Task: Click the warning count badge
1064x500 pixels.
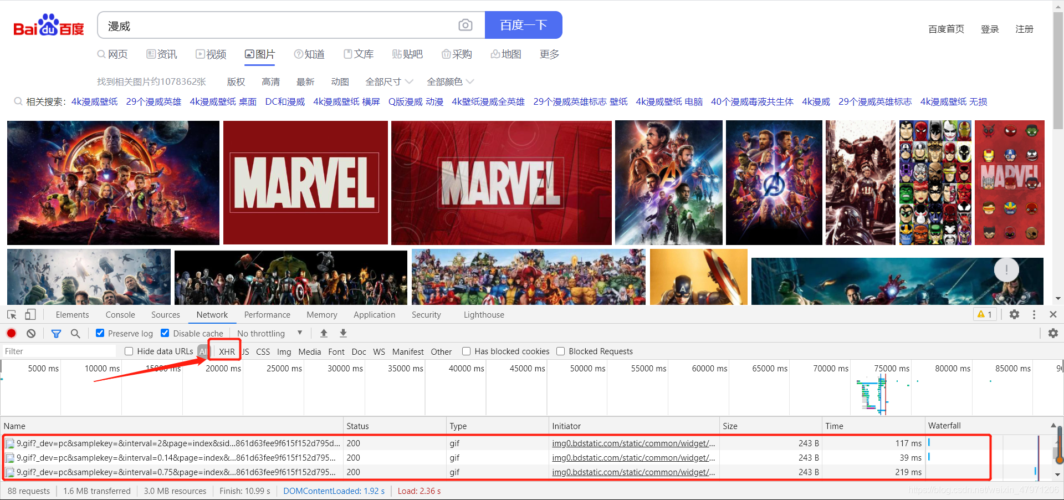Action: click(x=985, y=314)
